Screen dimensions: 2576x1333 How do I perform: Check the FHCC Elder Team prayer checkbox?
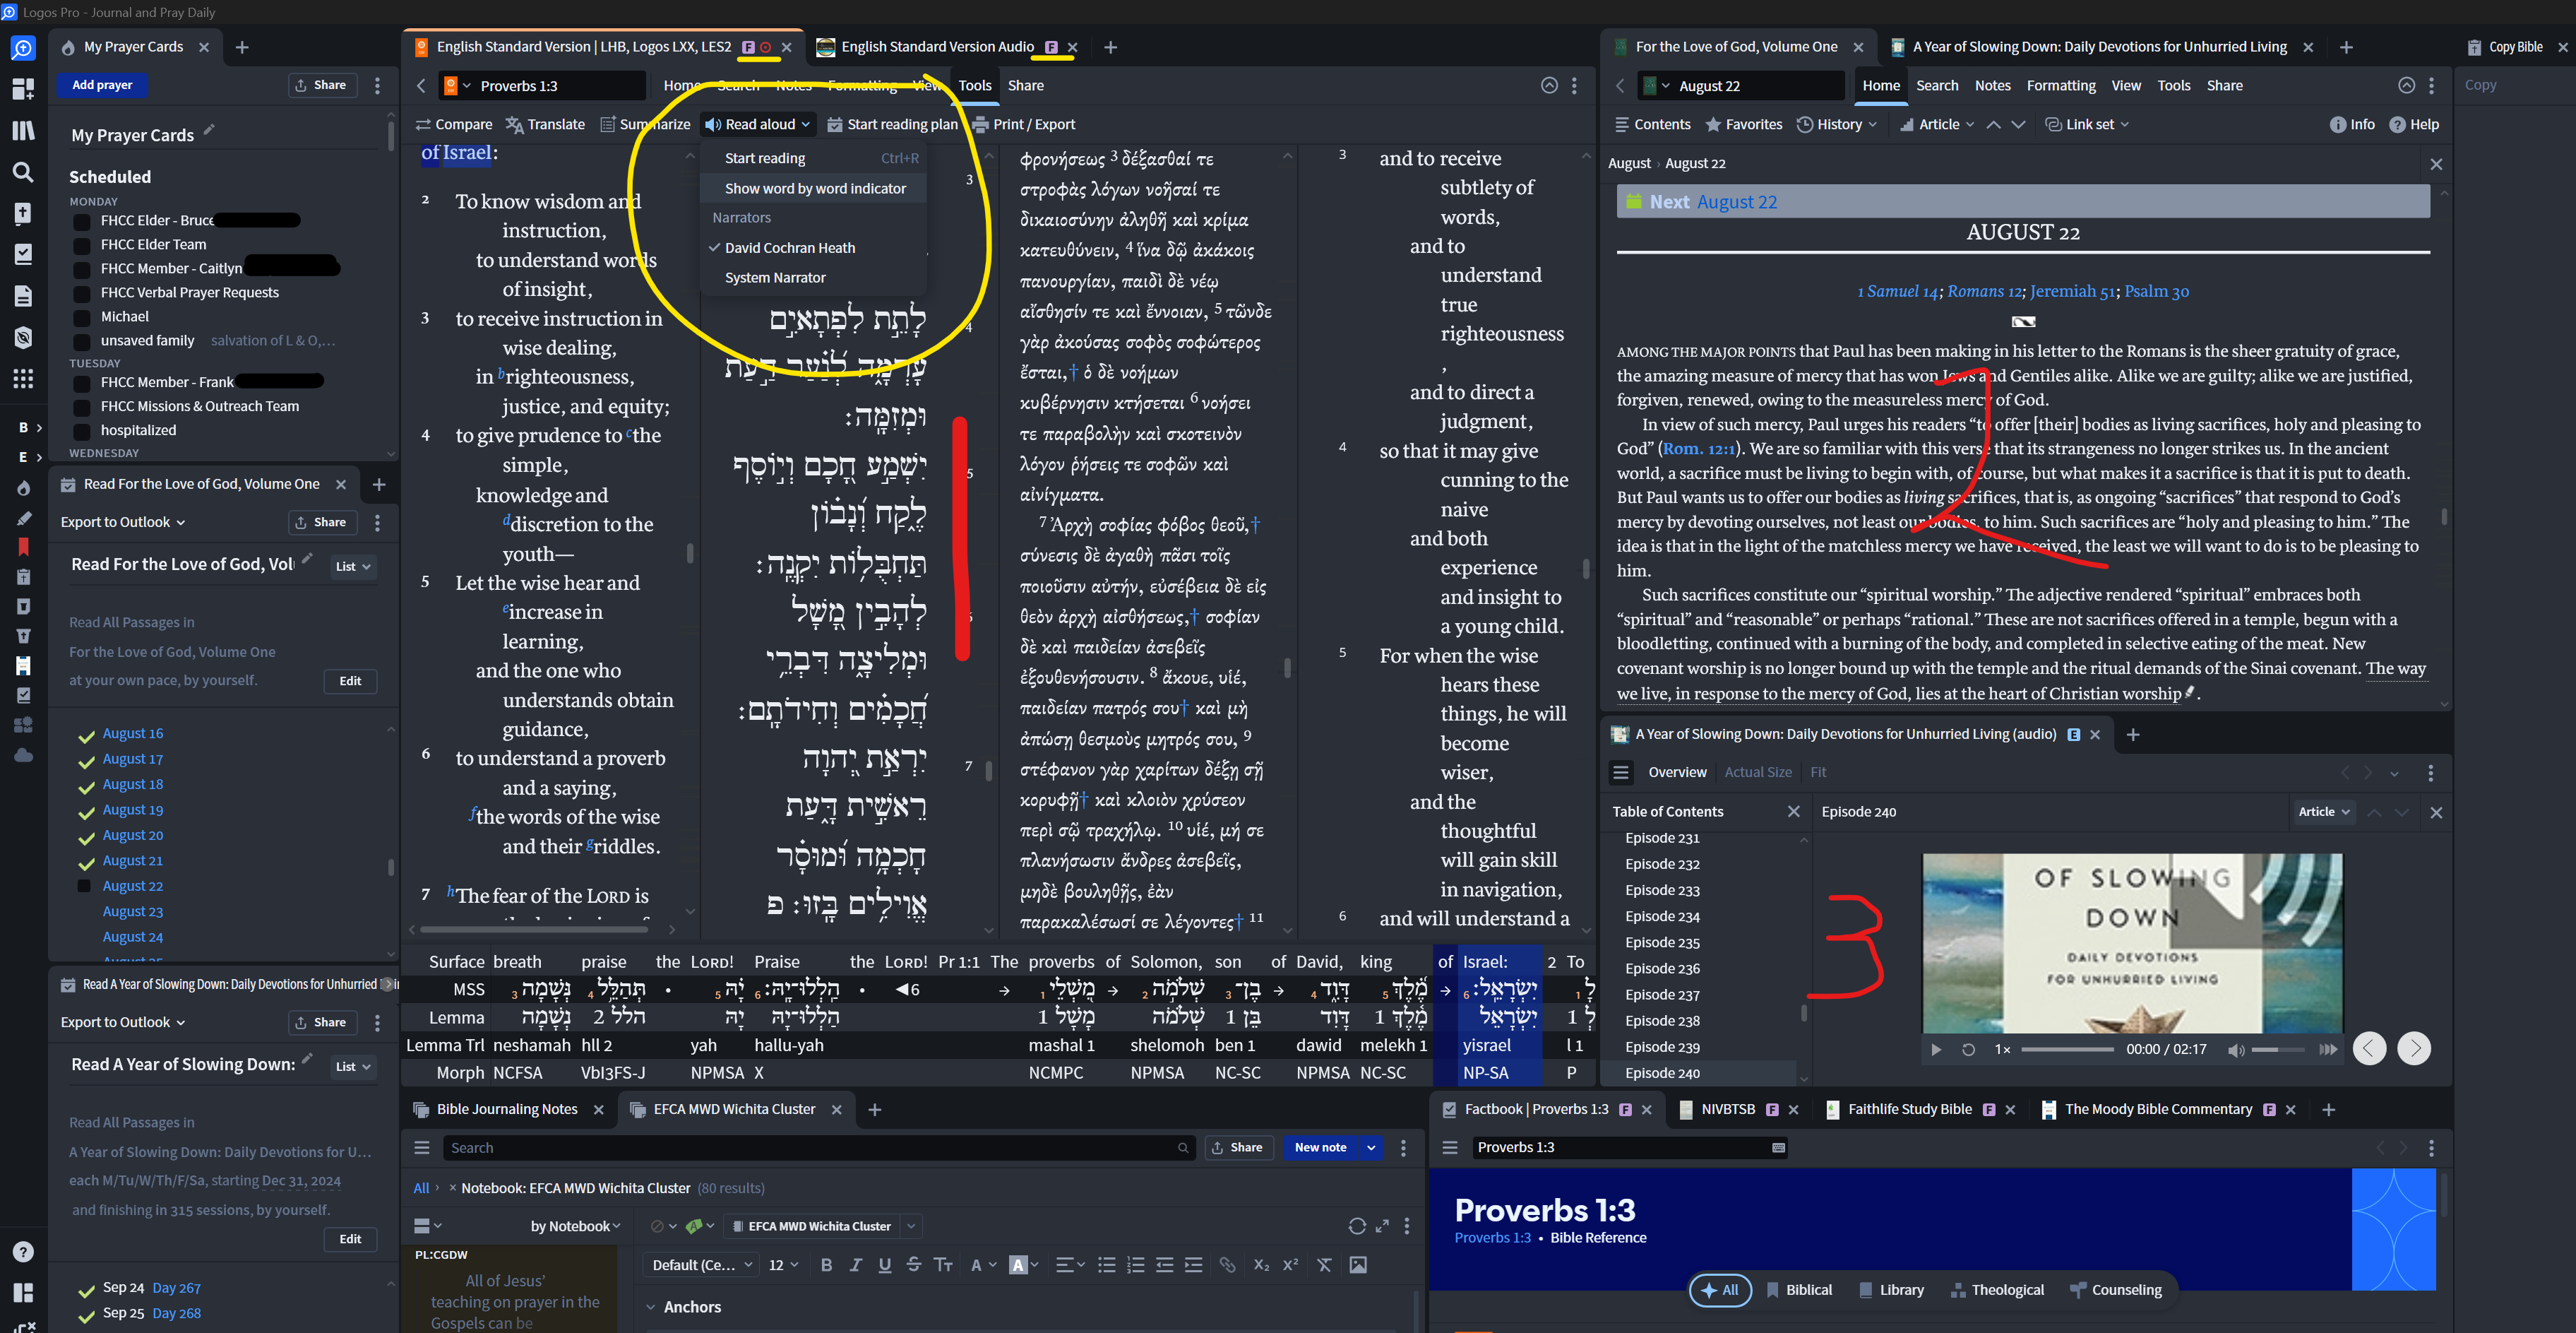pos(82,244)
